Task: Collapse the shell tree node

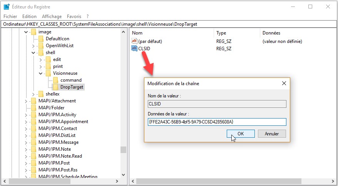Action: (x=33, y=53)
